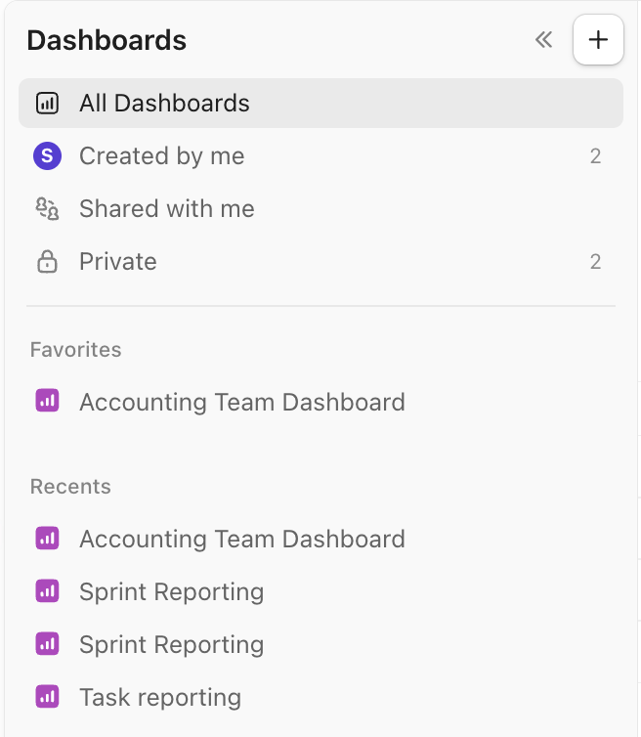Image resolution: width=641 pixels, height=737 pixels.
Task: Click the Shared with me people icon
Action: click(x=47, y=209)
